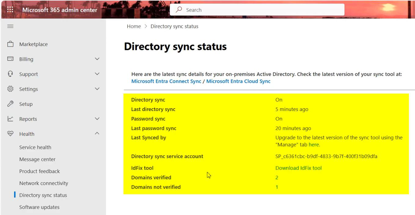Expand the Reports section chevron

coord(97,119)
